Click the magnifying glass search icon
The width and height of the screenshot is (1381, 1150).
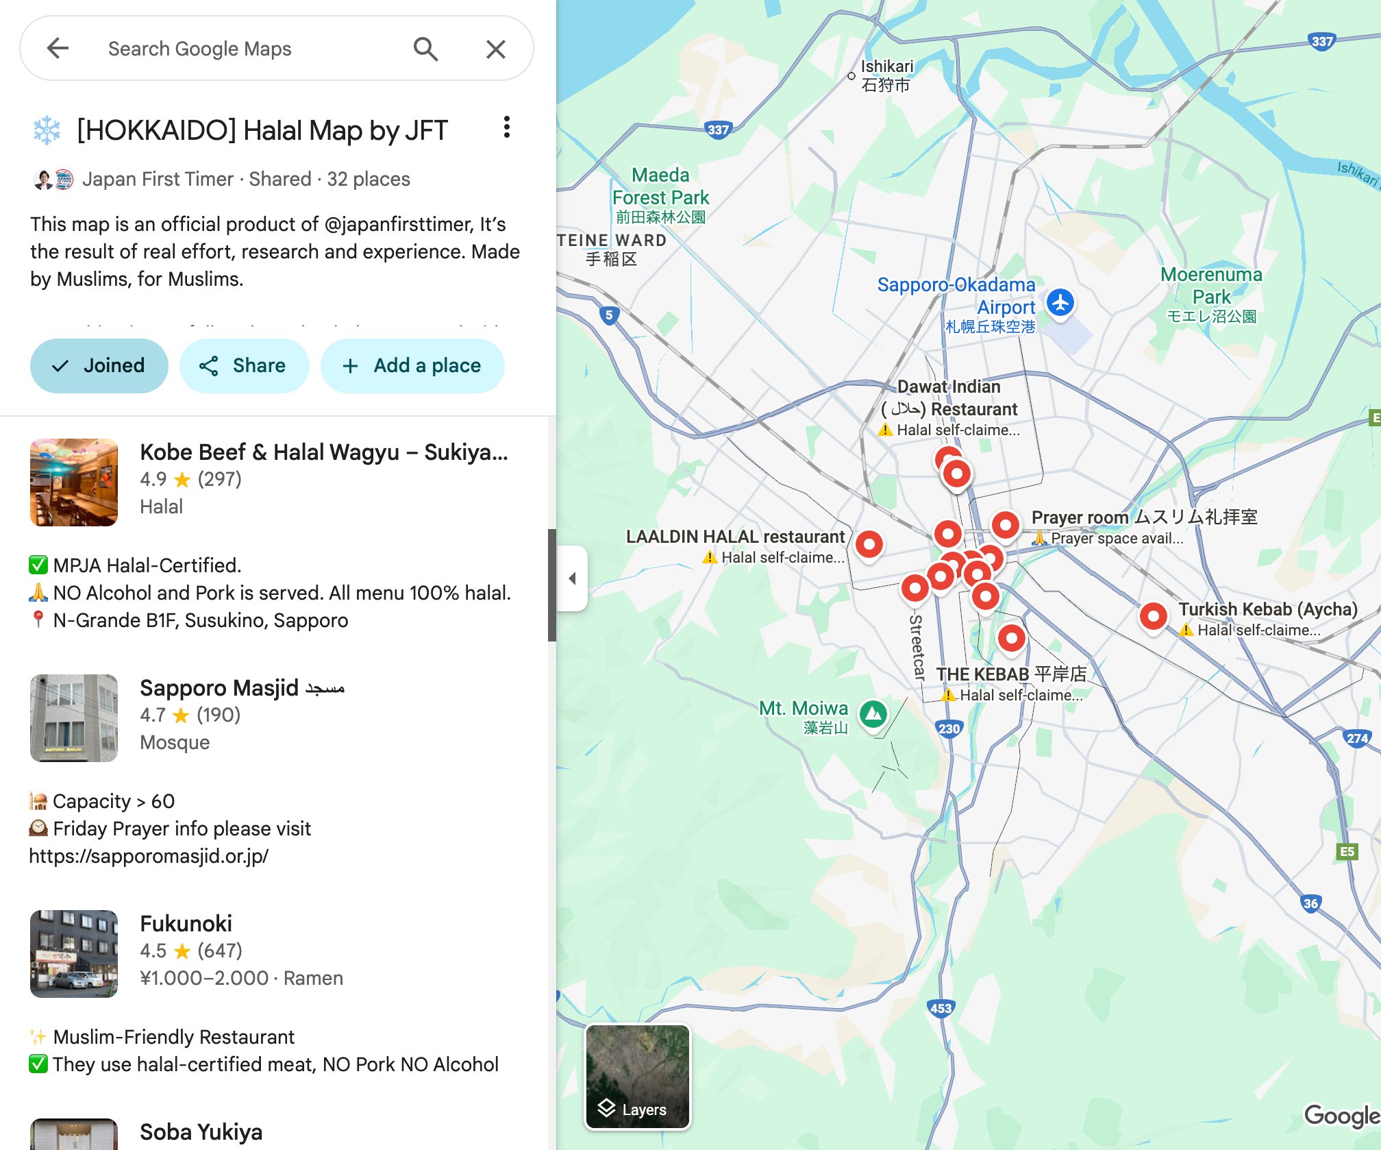[x=425, y=49]
